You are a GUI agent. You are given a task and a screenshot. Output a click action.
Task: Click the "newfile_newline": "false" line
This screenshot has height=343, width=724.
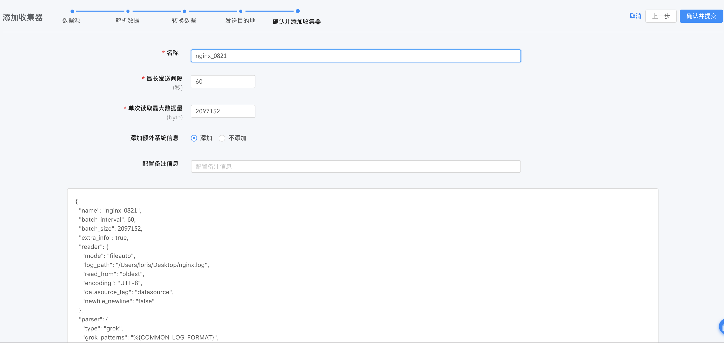point(118,301)
